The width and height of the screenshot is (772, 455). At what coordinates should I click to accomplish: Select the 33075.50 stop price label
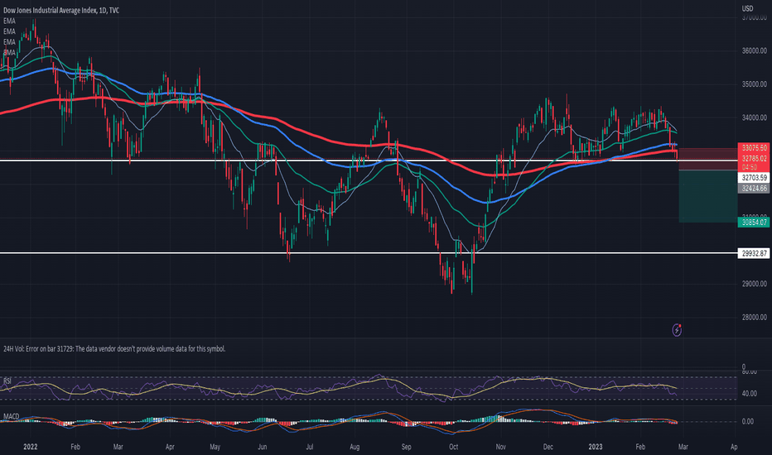tap(754, 147)
